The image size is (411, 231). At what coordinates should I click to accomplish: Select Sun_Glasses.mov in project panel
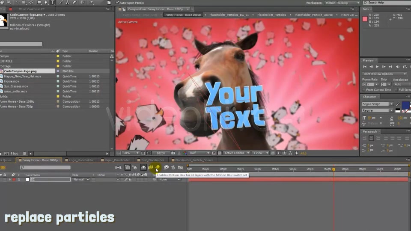pos(16,86)
